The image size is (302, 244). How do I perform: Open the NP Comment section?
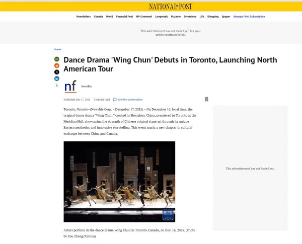(x=144, y=17)
